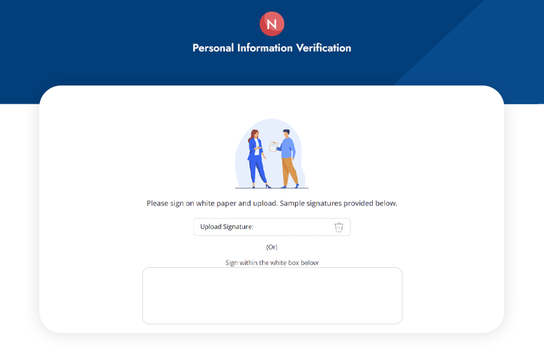Click the 'Upload Signature:' label text
The width and height of the screenshot is (544, 362).
(226, 227)
